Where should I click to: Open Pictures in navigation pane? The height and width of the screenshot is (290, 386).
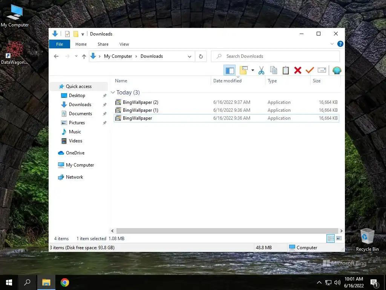tap(77, 123)
